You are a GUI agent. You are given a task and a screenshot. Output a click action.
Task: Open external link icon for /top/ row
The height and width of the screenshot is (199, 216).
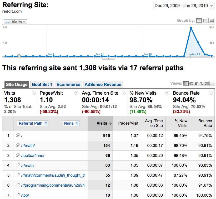pos(18,195)
